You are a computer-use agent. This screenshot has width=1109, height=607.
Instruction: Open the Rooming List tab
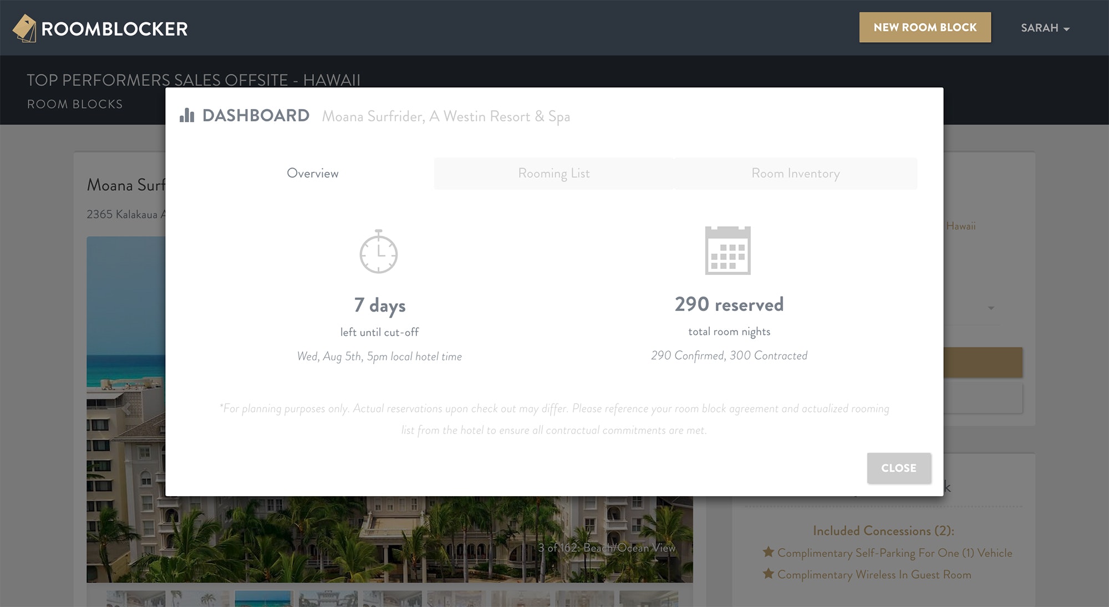point(553,174)
